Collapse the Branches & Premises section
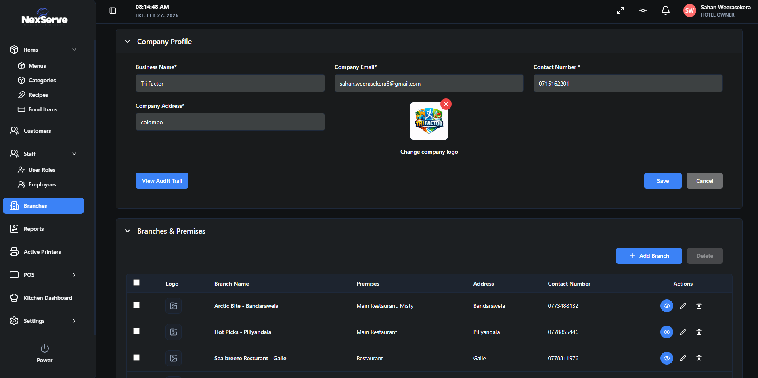The image size is (758, 378). click(x=128, y=231)
